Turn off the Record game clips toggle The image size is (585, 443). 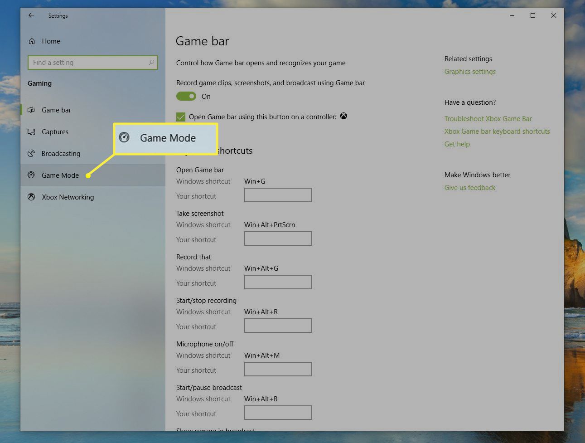coord(186,96)
